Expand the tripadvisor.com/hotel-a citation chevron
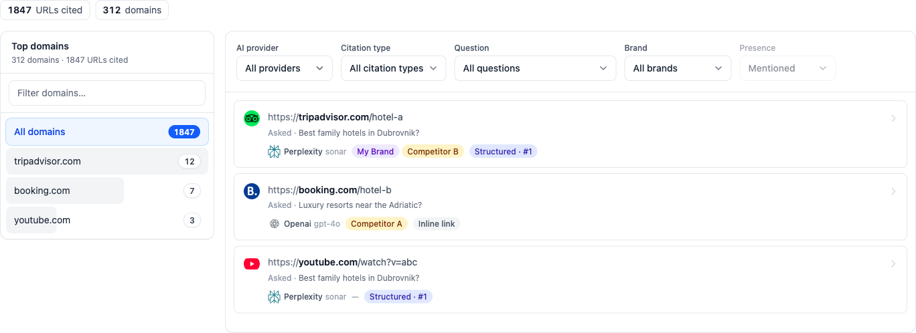The height and width of the screenshot is (333, 916). tap(893, 118)
